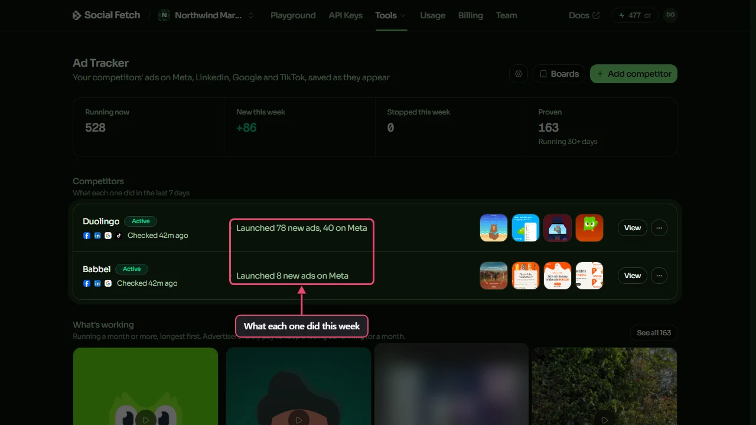Open Duolingo bear on beach ad thumbnail
The height and width of the screenshot is (425, 756).
click(494, 228)
